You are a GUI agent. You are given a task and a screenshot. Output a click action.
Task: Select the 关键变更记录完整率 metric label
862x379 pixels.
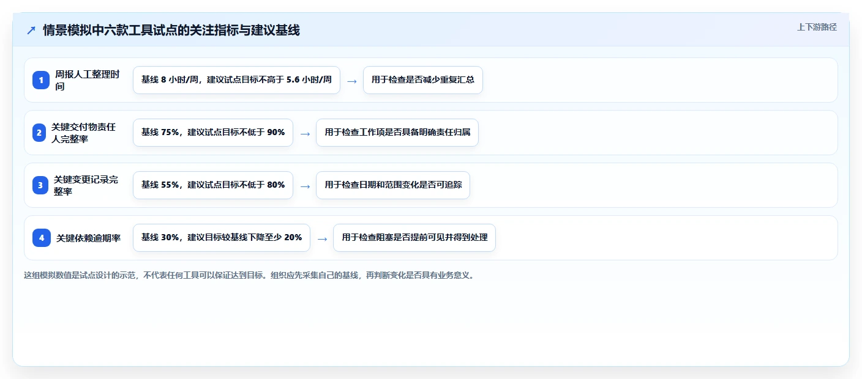86,185
